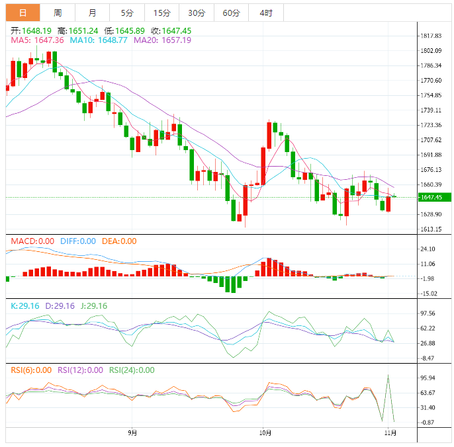Viewport: 454px width, 447px height.
Task: Click the 63.67 RSI axis value
Action: point(428,393)
